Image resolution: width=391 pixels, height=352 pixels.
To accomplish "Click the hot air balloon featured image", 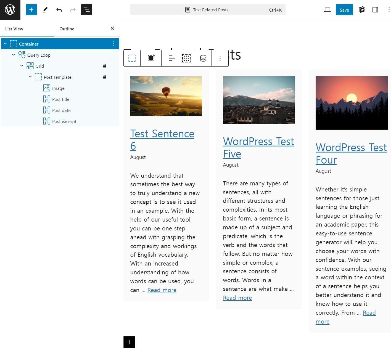I will [x=166, y=96].
